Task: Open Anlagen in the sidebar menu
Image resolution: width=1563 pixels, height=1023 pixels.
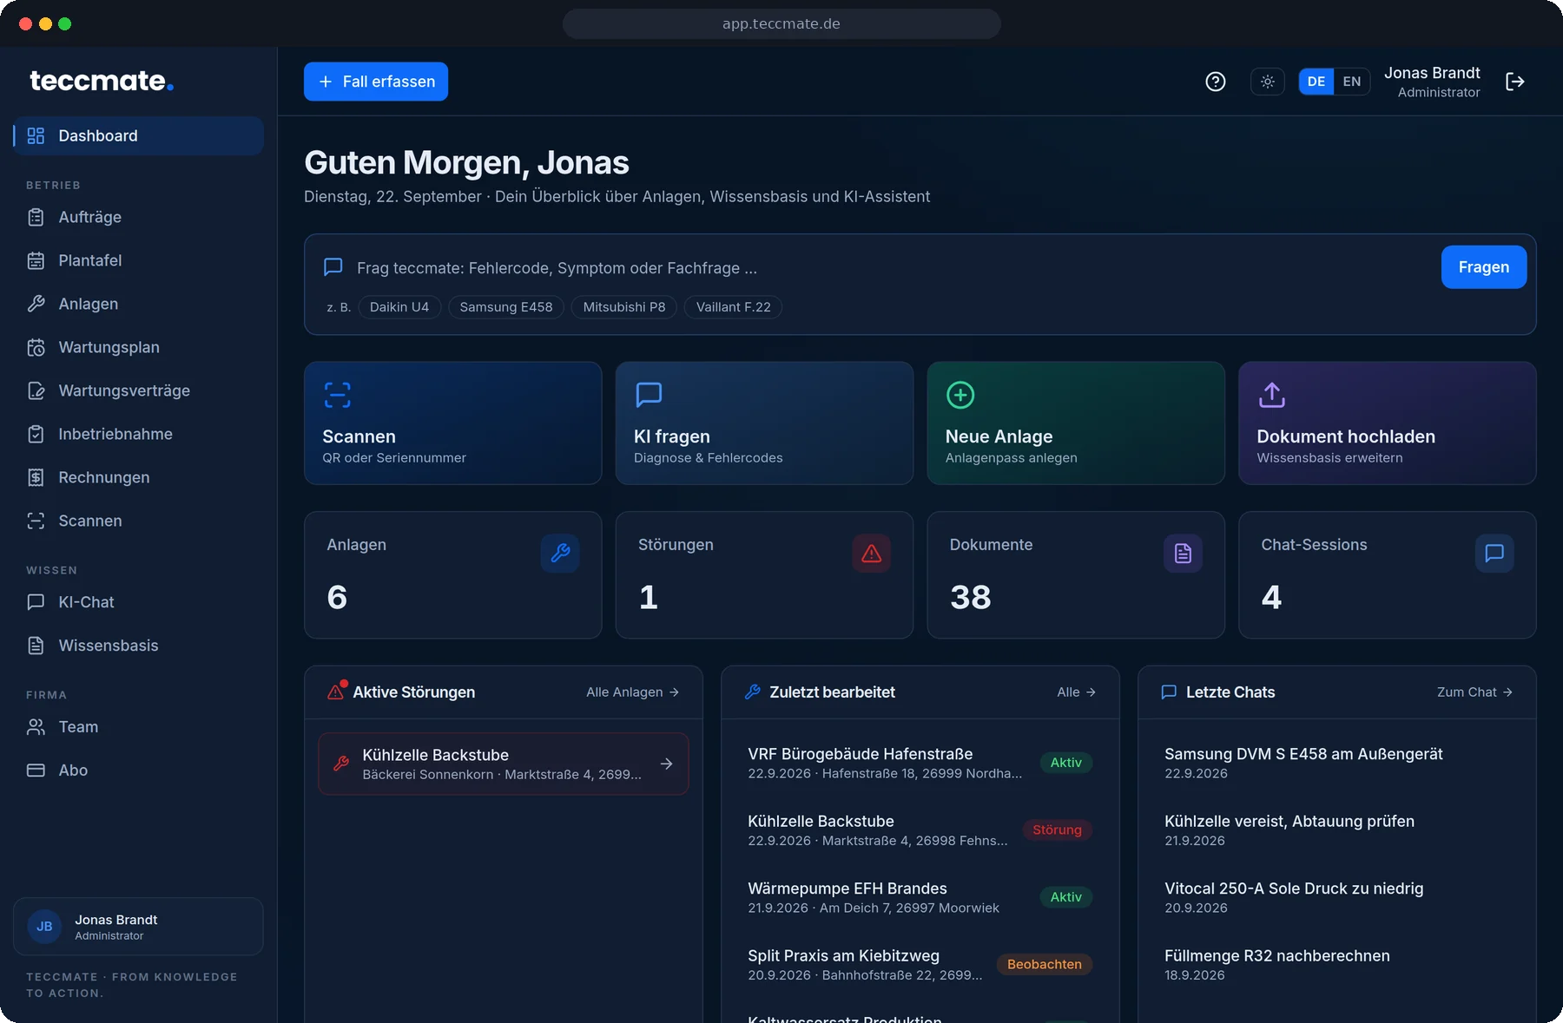Action: [138, 304]
